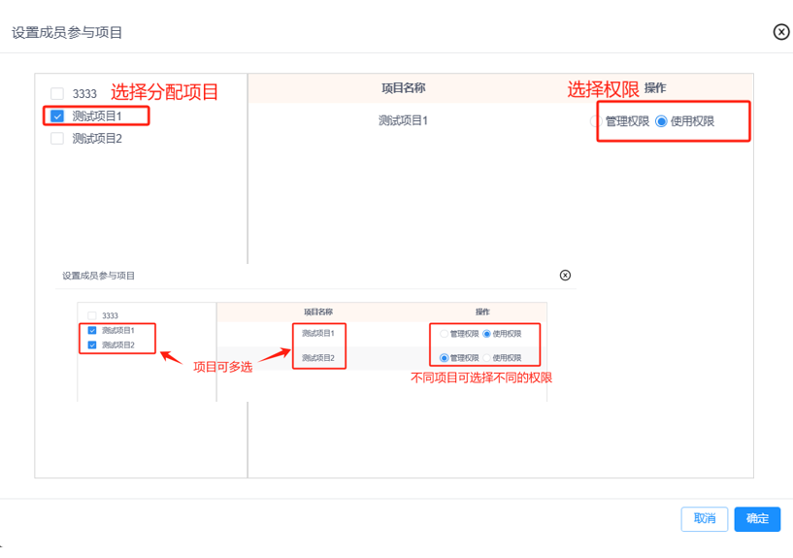Click the close icon in the embedded example dialog
Viewport: 793px width, 558px height.
pyautogui.click(x=566, y=276)
